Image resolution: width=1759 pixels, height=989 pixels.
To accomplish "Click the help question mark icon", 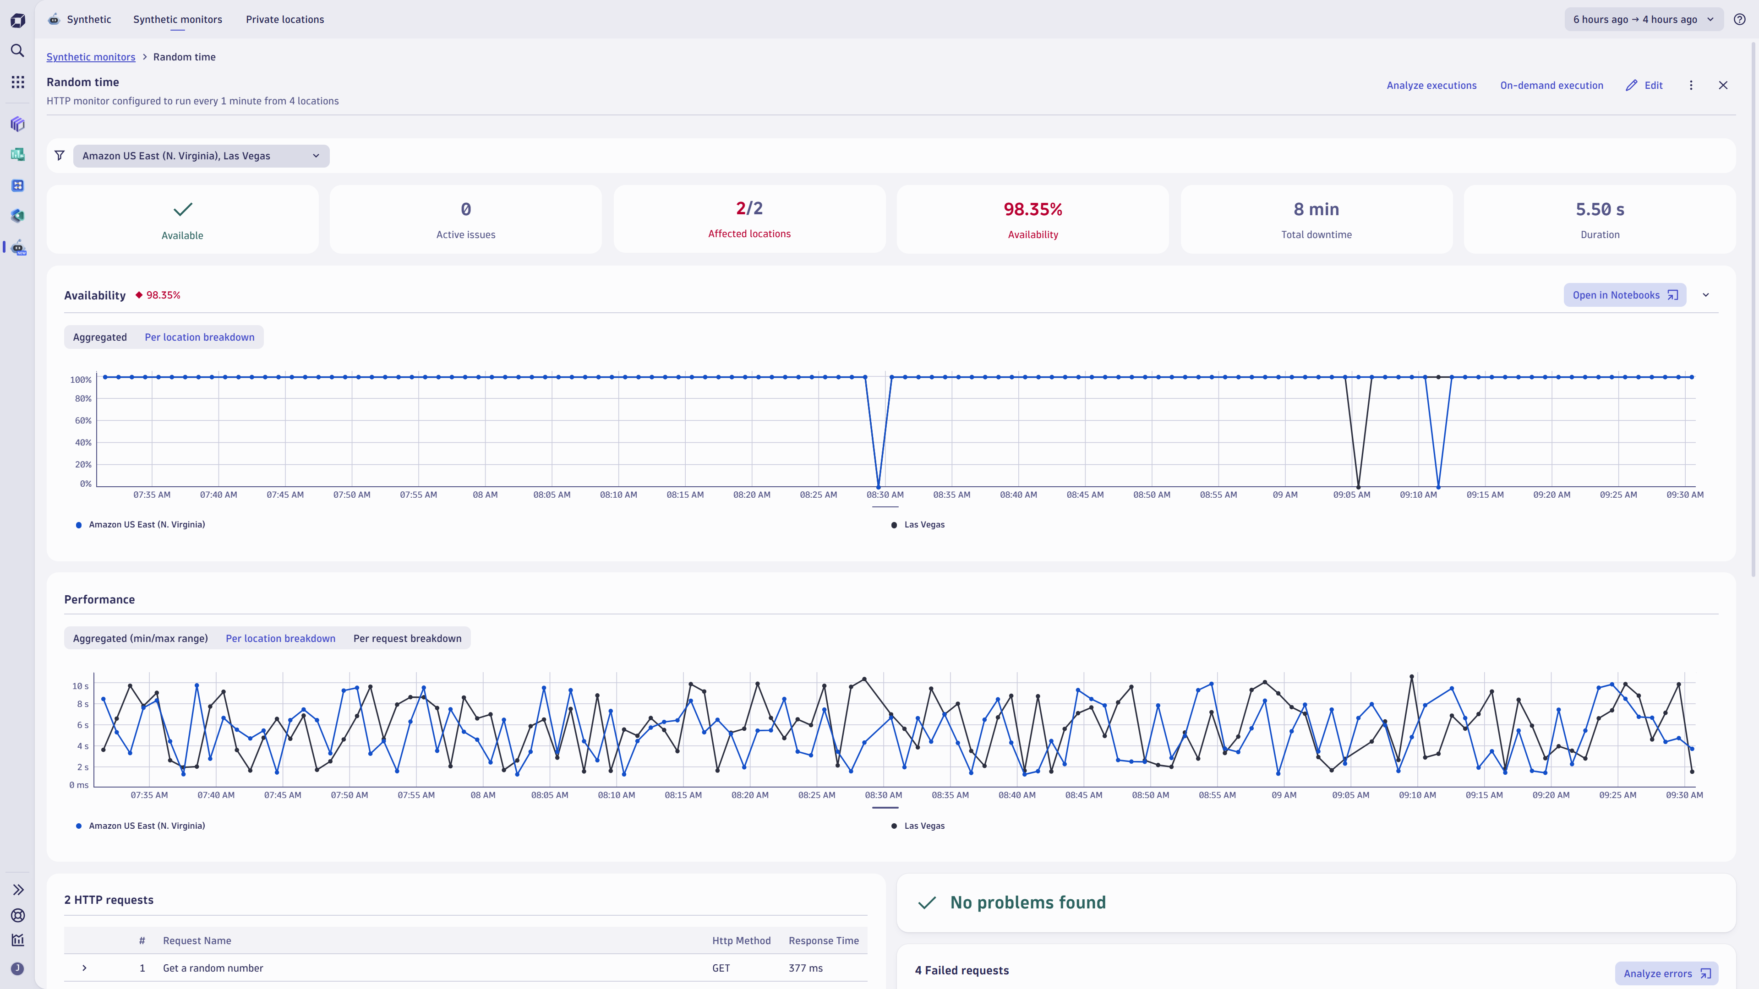I will [1739, 19].
